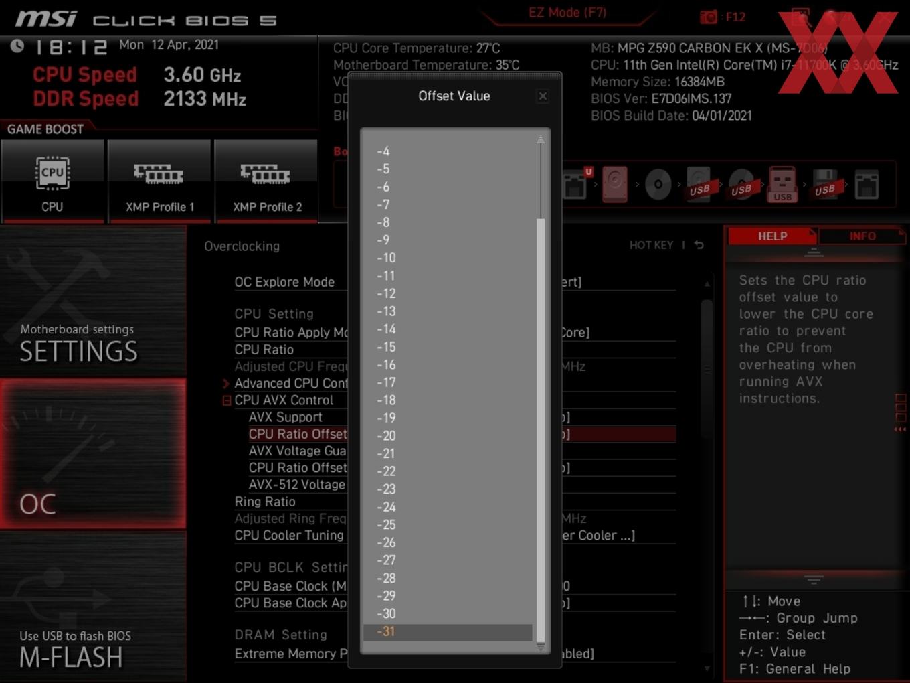The height and width of the screenshot is (683, 910).
Task: Choose offset value -22
Action: point(448,471)
